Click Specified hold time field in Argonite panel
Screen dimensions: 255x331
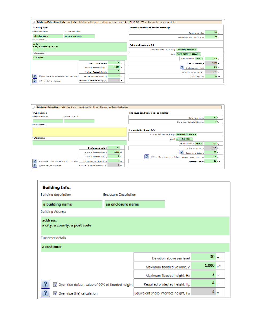click(x=211, y=161)
